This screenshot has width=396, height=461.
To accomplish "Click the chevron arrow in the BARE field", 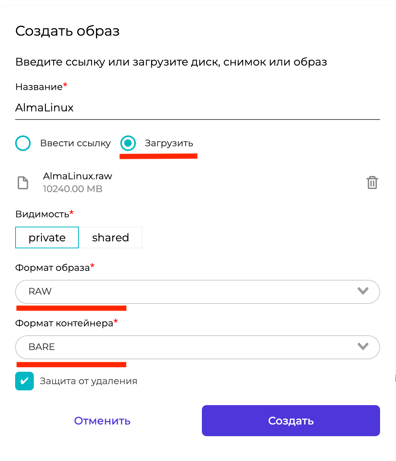I will pos(363,347).
